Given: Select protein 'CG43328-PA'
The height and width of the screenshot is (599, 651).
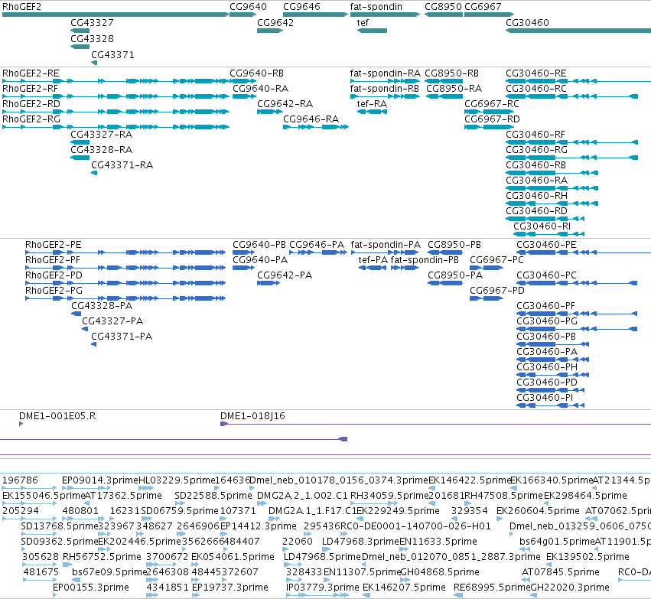Looking at the screenshot, I should click(102, 306).
